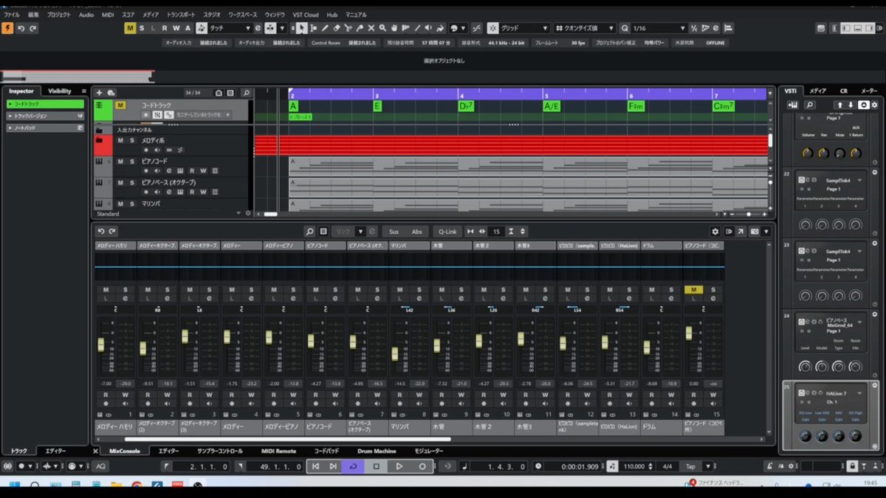Screen dimensions: 886x498
Task: Open the グリッド snap type dropdown
Action: [523, 28]
